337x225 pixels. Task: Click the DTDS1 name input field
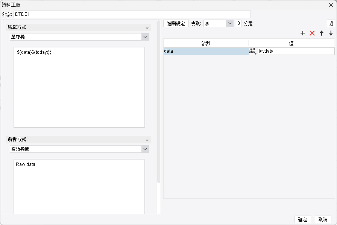pyautogui.click(x=132, y=14)
